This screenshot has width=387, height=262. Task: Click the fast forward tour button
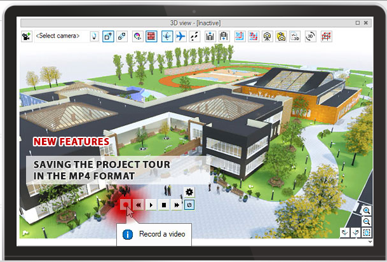(176, 205)
